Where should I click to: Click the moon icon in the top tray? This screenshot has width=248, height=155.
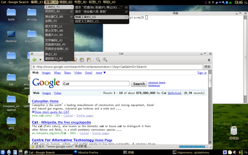[217, 2]
